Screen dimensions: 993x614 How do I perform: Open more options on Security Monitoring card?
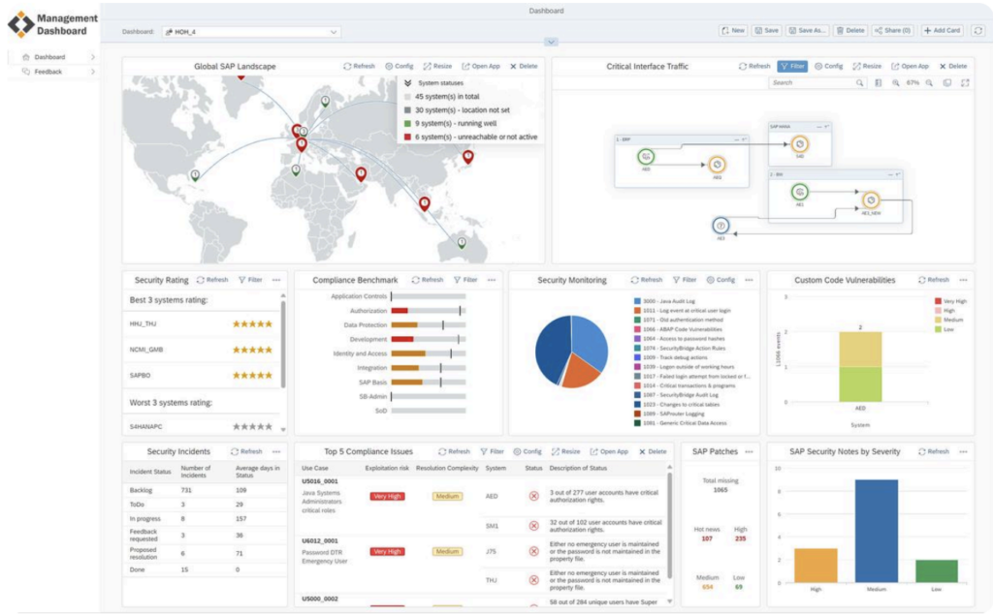coord(750,280)
